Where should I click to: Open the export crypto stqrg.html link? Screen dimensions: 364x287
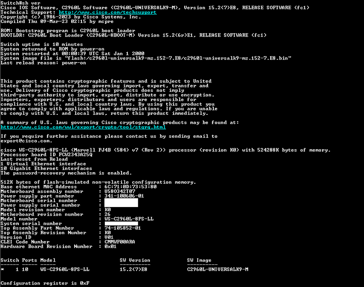(x=83, y=127)
